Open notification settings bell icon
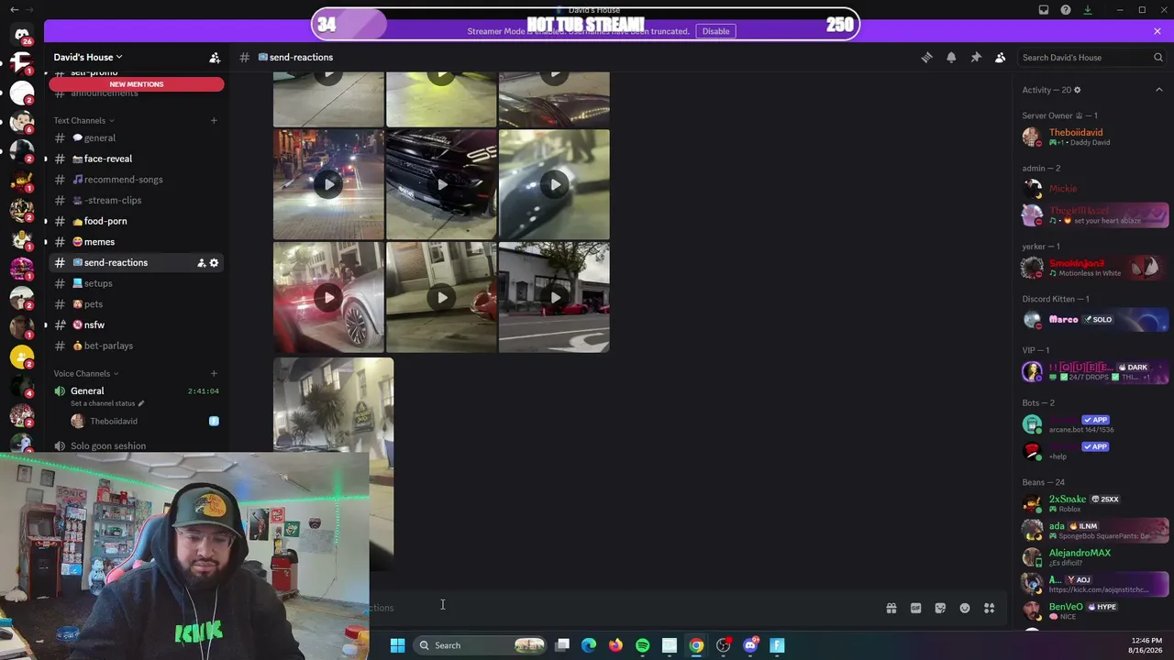This screenshot has width=1174, height=660. click(951, 57)
